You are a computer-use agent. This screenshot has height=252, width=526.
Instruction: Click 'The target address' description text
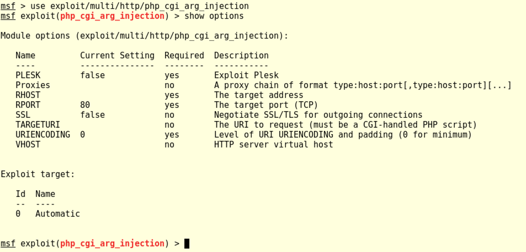(258, 95)
